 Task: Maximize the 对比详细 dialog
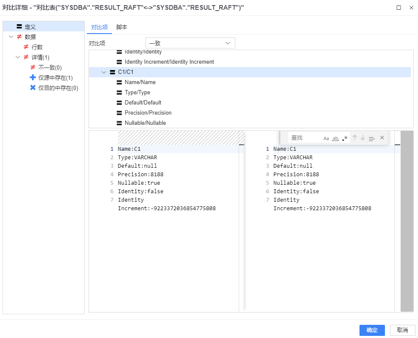click(398, 8)
